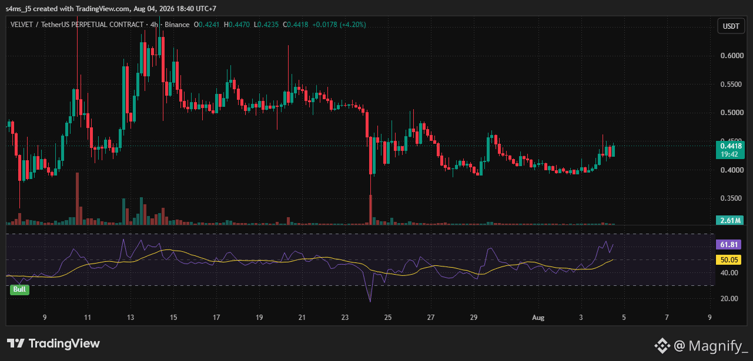
Task: Click the 0.4000 price axis level
Action: 731,170
